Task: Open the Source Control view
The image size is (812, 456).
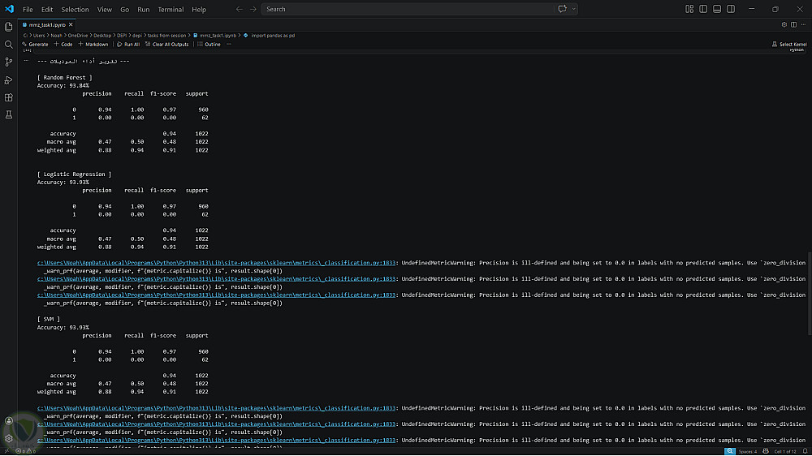Action: pos(9,62)
